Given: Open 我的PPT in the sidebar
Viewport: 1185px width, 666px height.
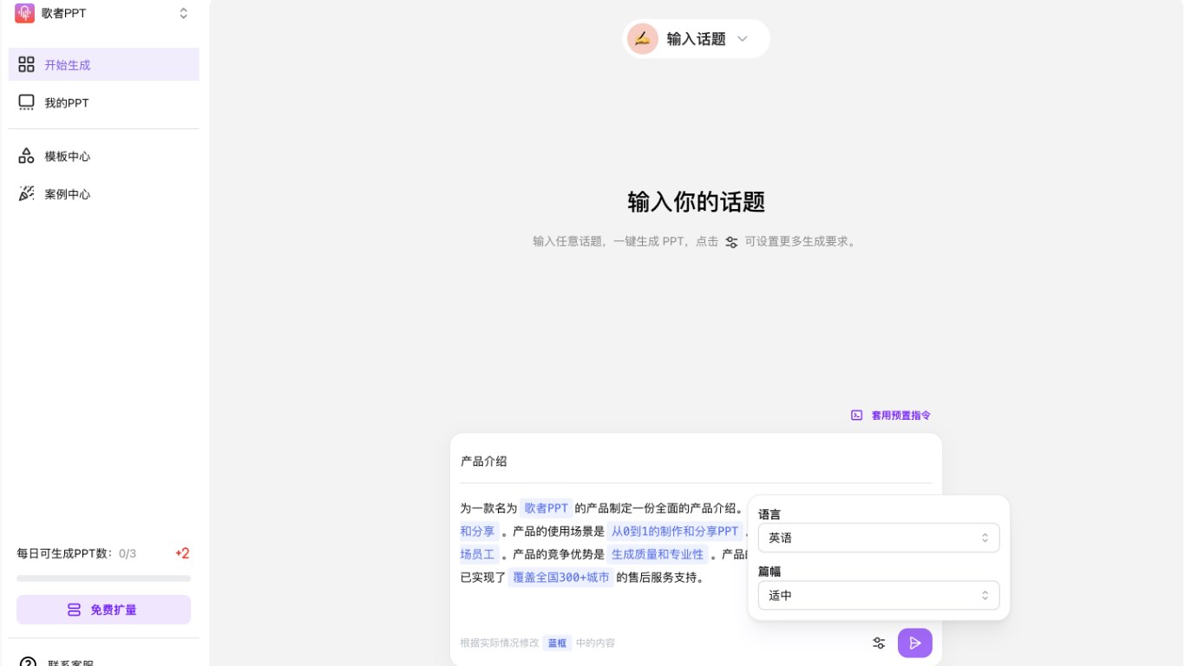Looking at the screenshot, I should [x=104, y=102].
